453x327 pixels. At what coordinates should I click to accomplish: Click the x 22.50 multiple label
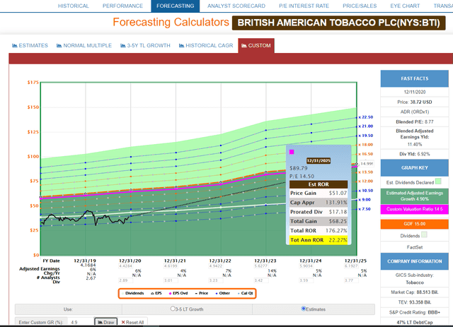(x=366, y=117)
